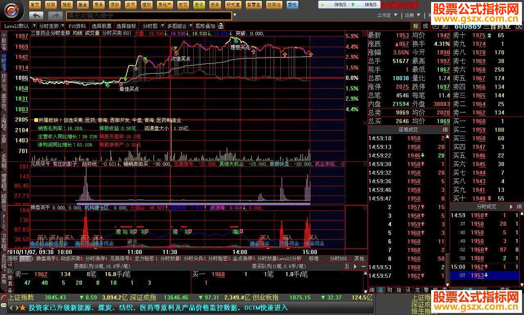Open the 首页 menu button
The image size is (524, 315).
[35, 5]
